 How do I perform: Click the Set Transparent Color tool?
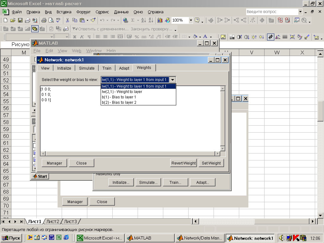[x=307, y=37]
